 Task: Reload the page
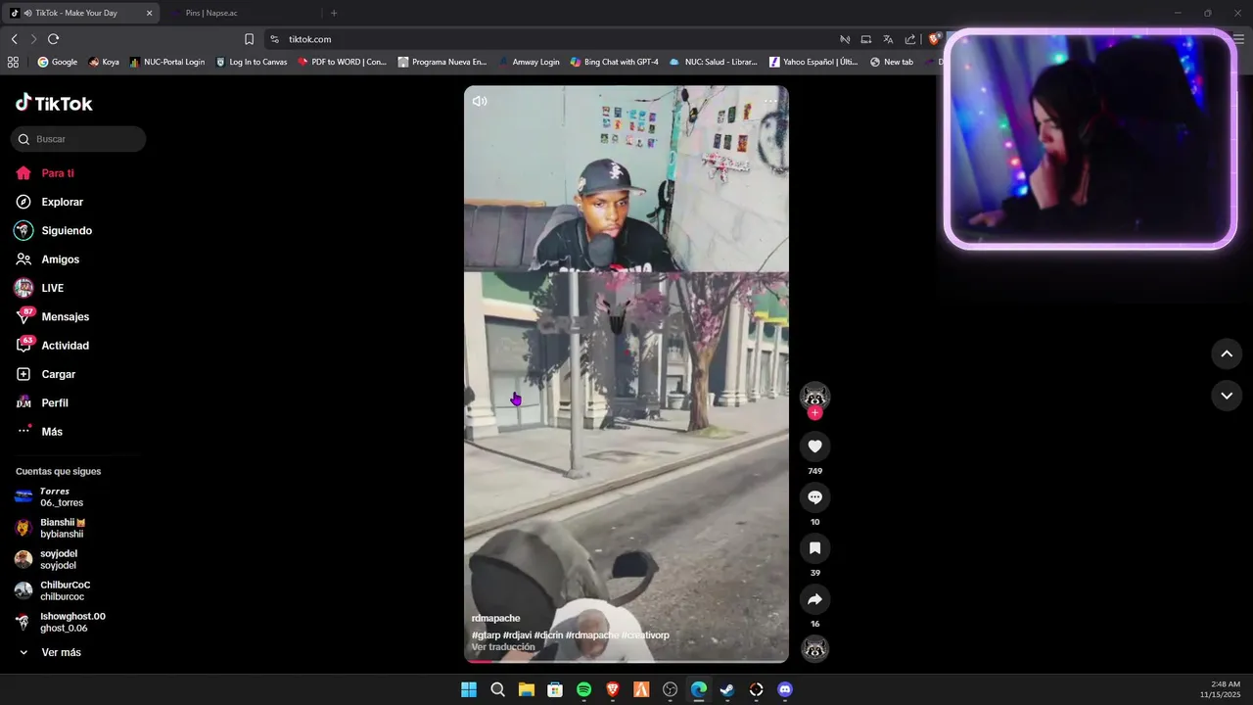point(53,39)
